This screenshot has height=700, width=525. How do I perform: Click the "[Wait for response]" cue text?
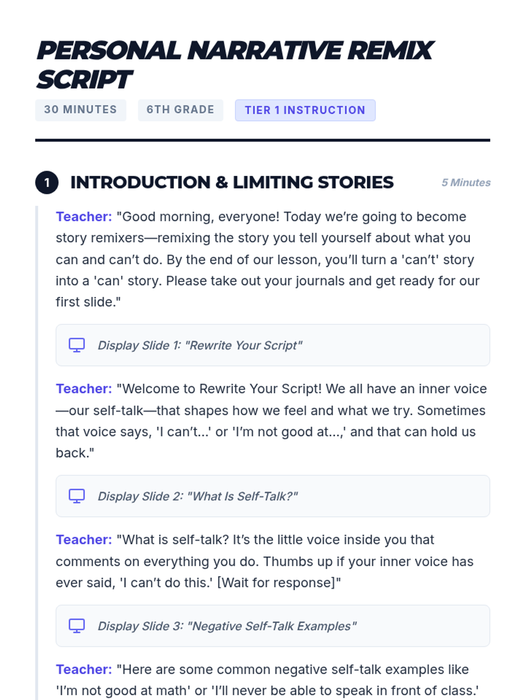(x=278, y=583)
